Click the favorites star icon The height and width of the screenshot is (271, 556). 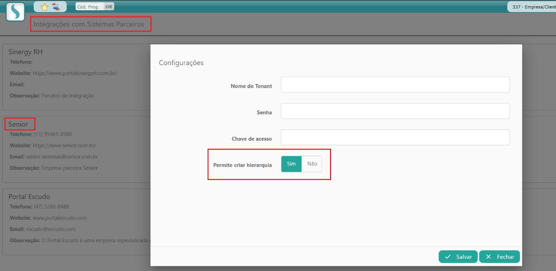(x=45, y=7)
